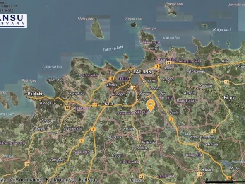The height and width of the screenshot is (184, 245).
Task: Click the route 94 road shield
Action: [168, 63]
